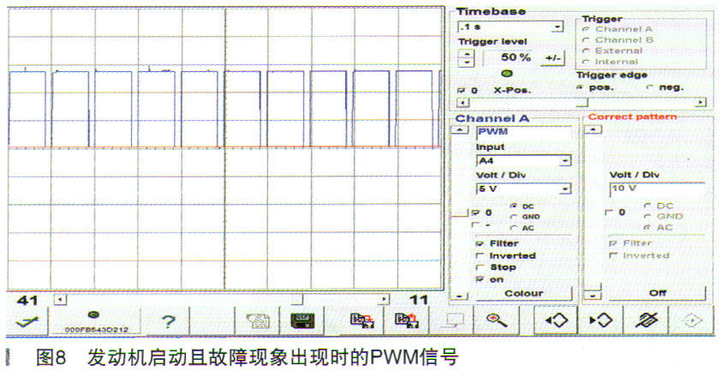Save the trace using the floppy disk icon
Screen dimensions: 722x371
(x=301, y=321)
